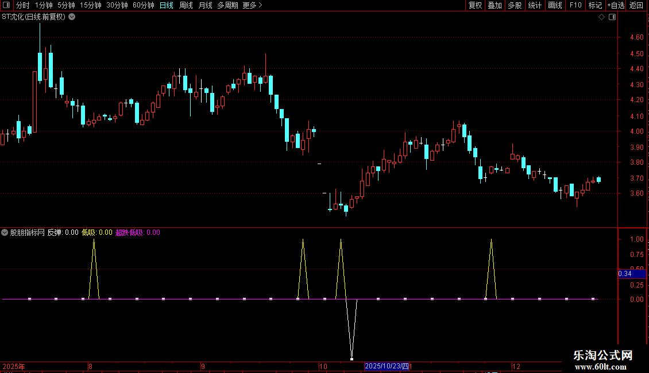Click the 4.60 price axis label
The width and height of the screenshot is (649, 373).
coord(636,37)
